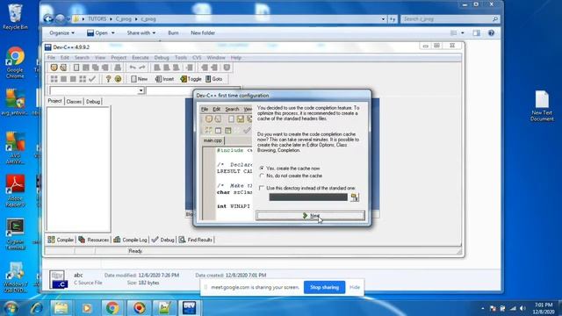Click the Help question mark icon
562x316 pixels.
108,79
